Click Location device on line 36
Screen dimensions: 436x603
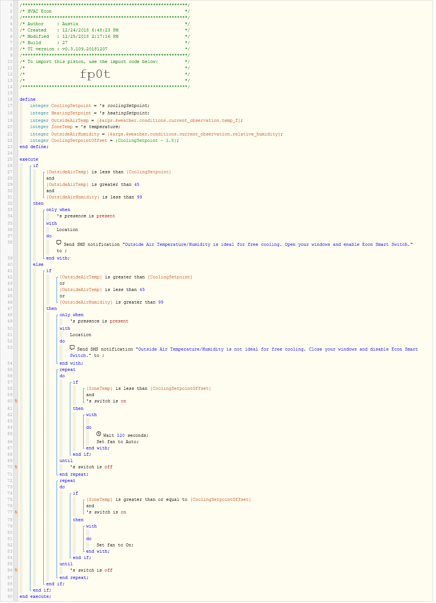pos(67,230)
